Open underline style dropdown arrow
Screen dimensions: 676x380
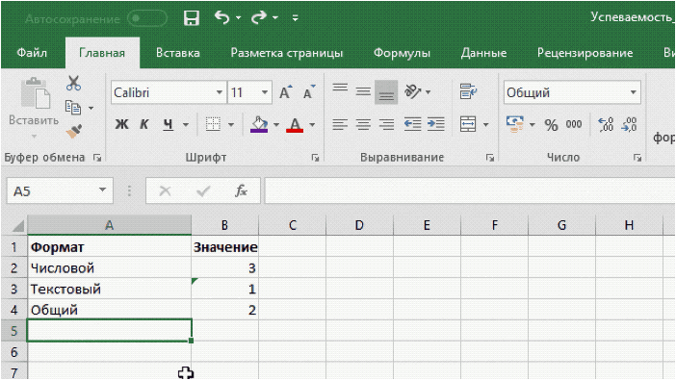[x=186, y=124]
